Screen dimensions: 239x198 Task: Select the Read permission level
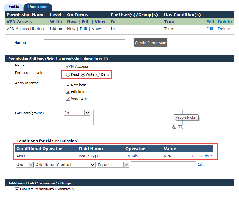(x=68, y=74)
